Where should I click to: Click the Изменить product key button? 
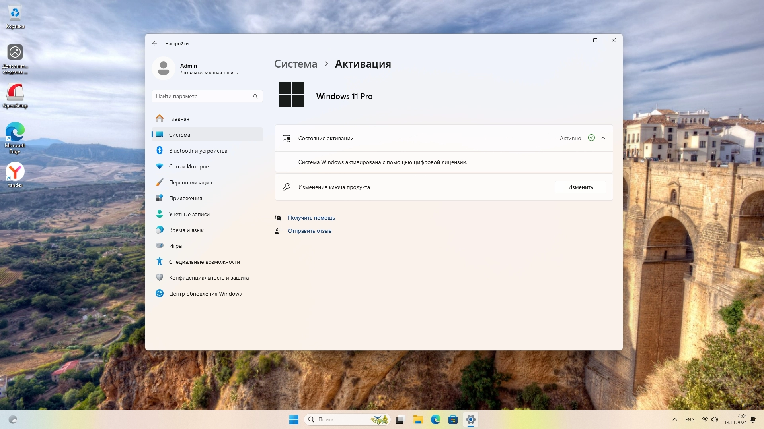tap(580, 187)
